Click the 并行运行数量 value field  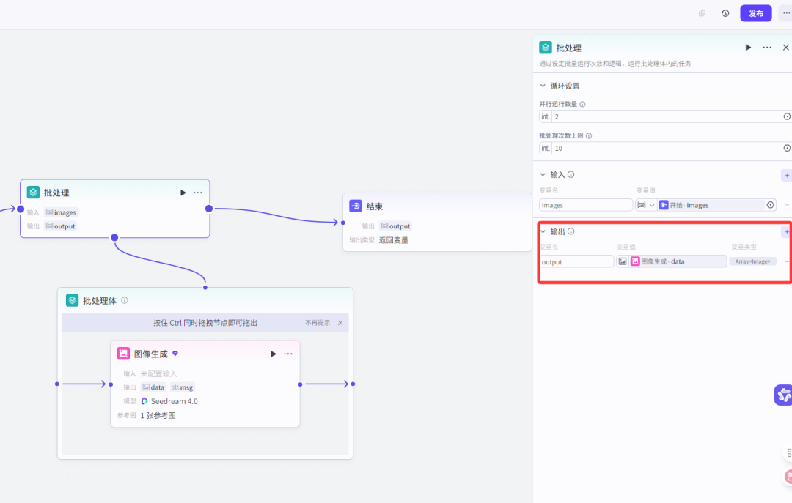[666, 116]
